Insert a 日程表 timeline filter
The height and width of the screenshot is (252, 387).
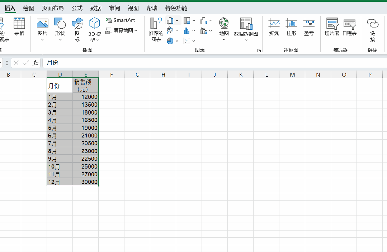[x=349, y=27]
